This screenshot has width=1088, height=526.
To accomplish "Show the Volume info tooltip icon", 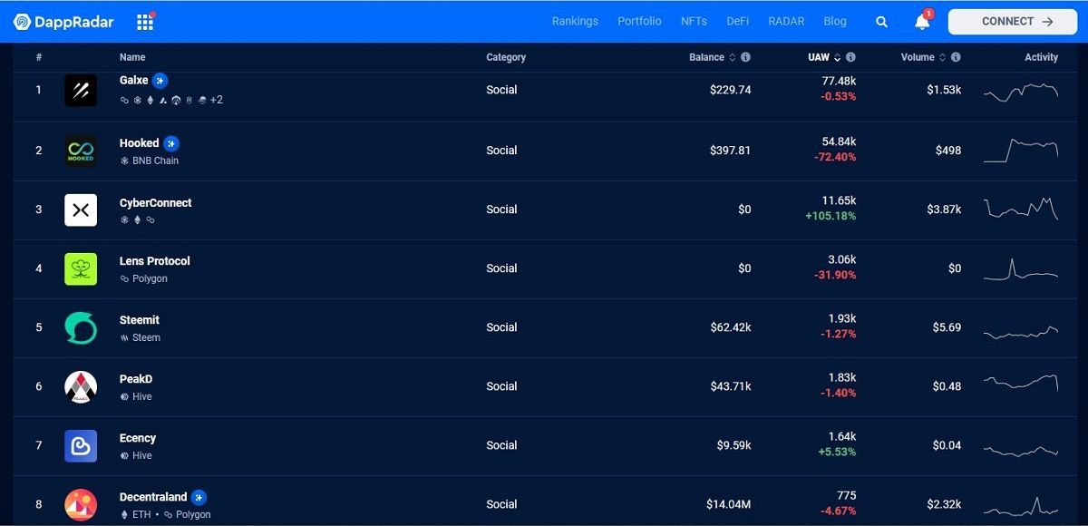I will [956, 57].
